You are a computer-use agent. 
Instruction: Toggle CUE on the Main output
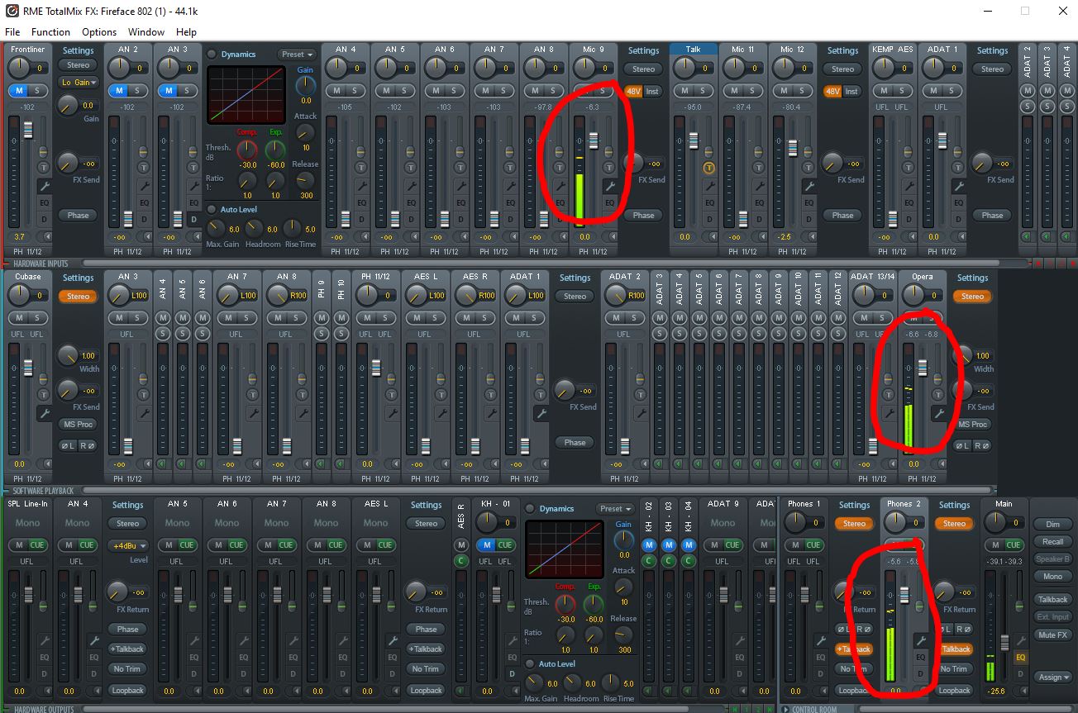[x=1013, y=544]
